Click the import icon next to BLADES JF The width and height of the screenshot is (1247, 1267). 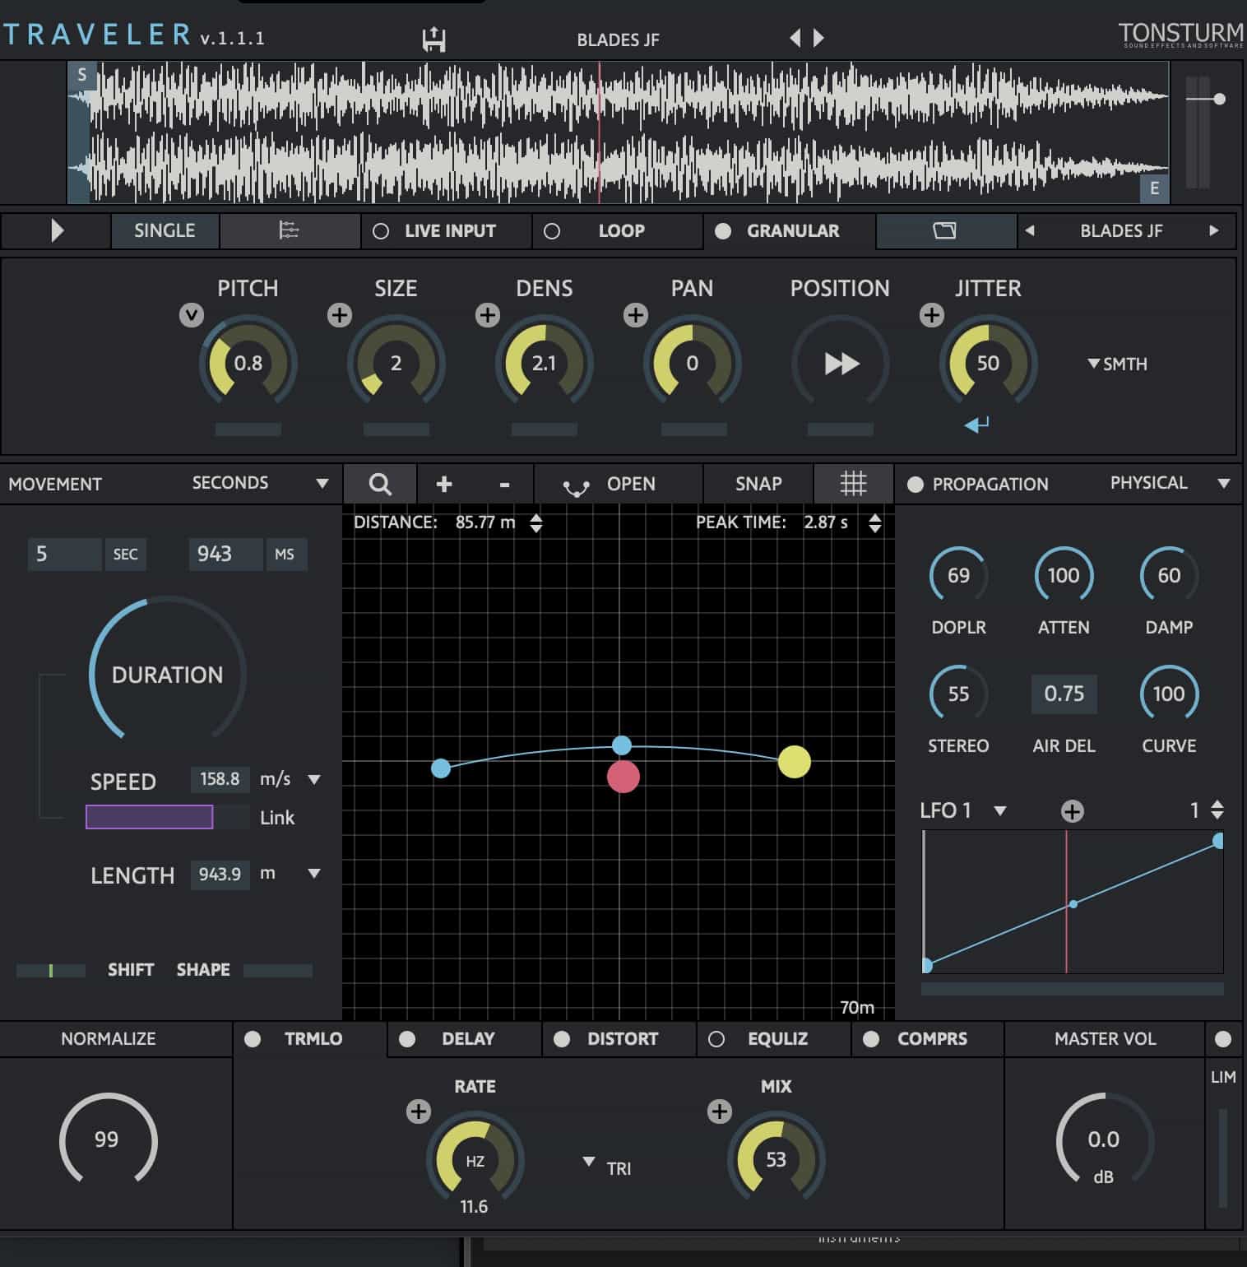point(433,38)
